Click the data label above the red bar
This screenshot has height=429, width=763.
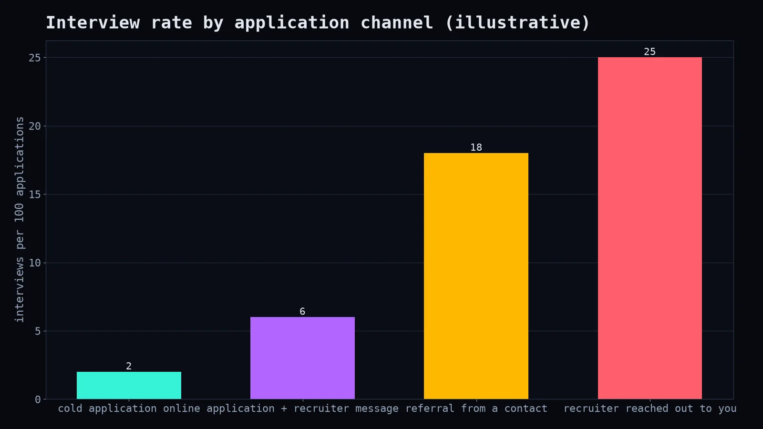click(x=650, y=51)
